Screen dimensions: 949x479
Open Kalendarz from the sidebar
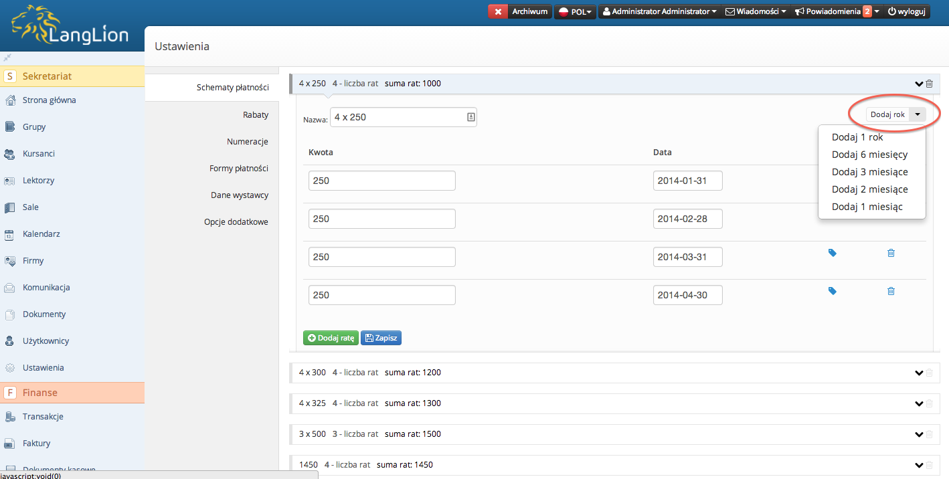coord(41,234)
